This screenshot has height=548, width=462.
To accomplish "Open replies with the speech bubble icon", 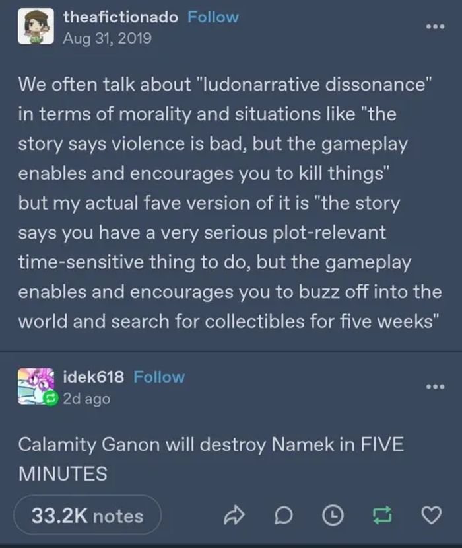I will click(x=283, y=515).
